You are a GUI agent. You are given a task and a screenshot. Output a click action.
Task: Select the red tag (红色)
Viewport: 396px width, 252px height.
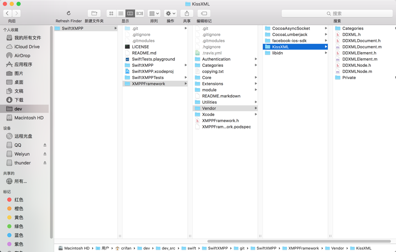pos(24,200)
